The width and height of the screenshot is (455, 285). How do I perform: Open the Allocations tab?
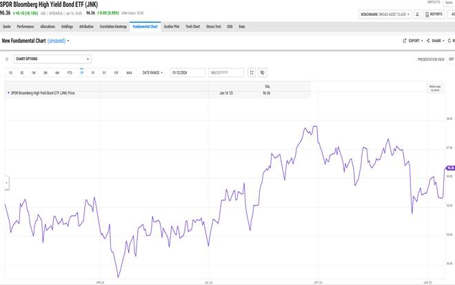point(48,26)
